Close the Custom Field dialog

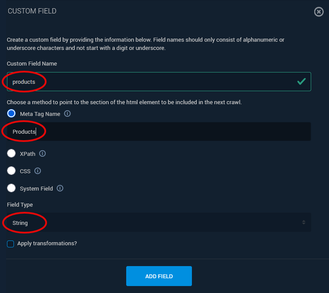tap(319, 12)
